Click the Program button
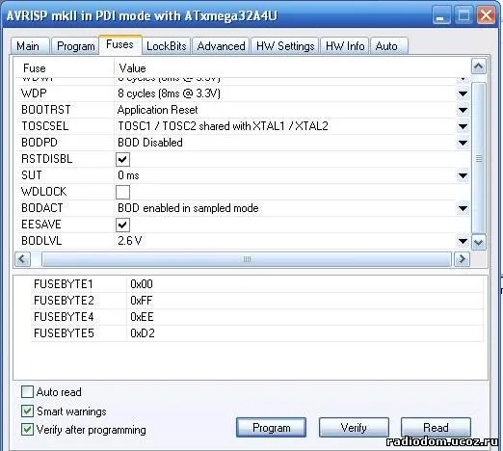The width and height of the screenshot is (503, 451). (272, 428)
